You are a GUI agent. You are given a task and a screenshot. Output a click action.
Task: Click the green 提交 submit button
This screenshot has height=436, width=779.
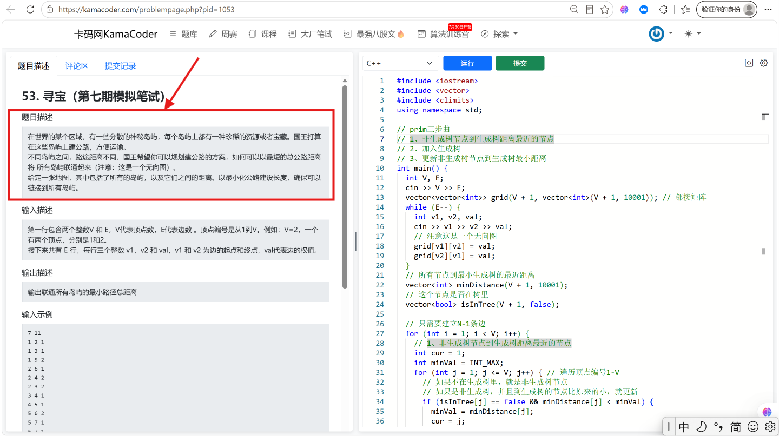coord(520,63)
